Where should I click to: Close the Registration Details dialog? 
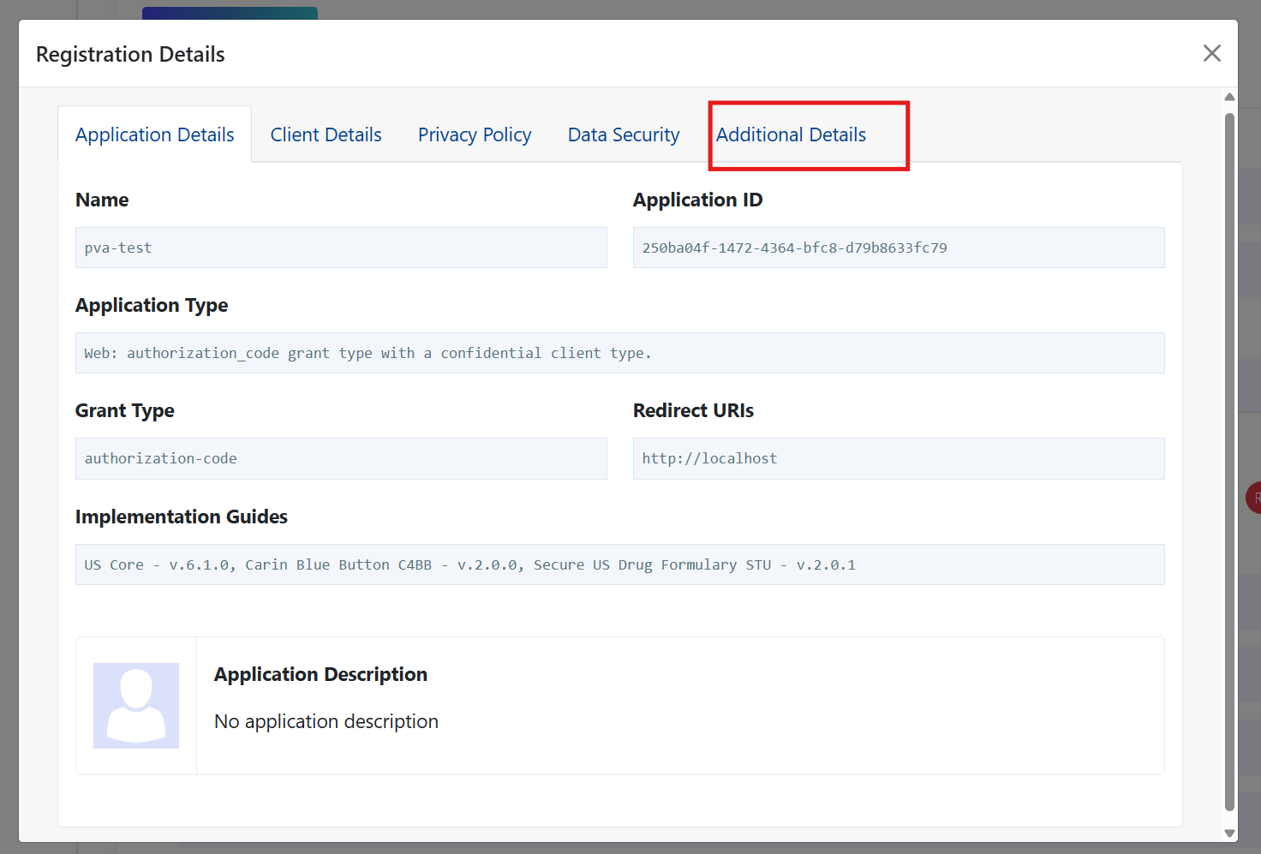(1211, 53)
